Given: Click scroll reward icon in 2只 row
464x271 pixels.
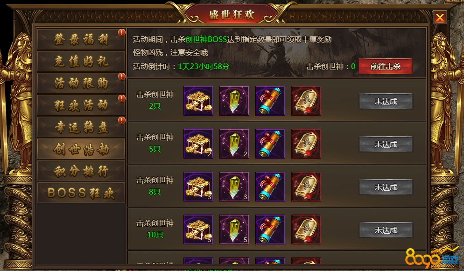Looking at the screenshot, I should pyautogui.click(x=270, y=101).
